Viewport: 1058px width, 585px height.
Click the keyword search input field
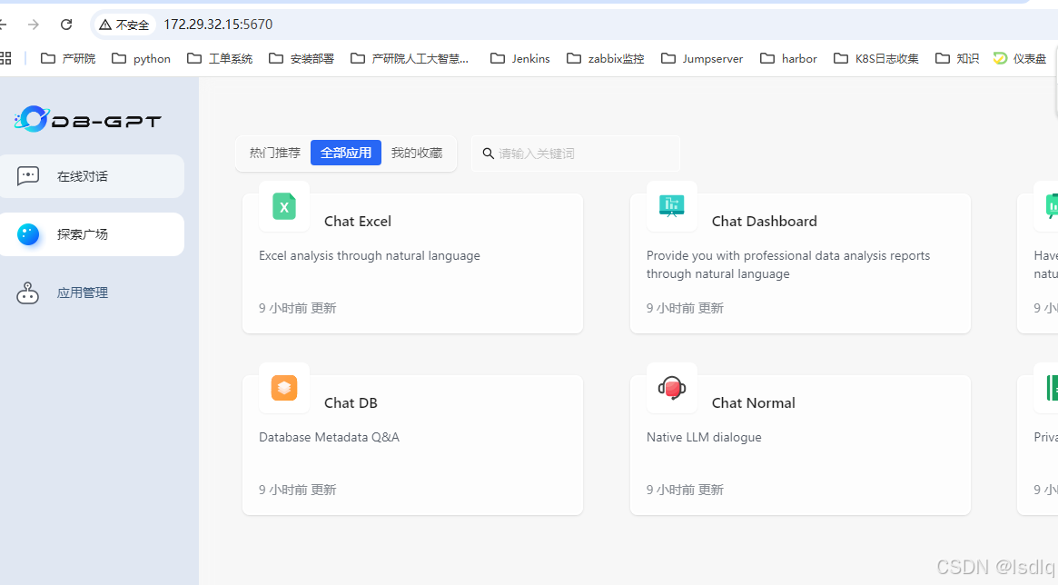[576, 154]
